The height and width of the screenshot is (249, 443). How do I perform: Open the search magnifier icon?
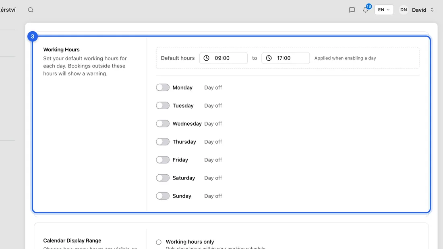tap(31, 10)
